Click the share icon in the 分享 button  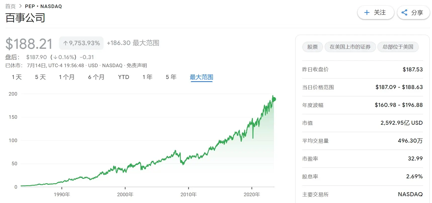point(404,13)
